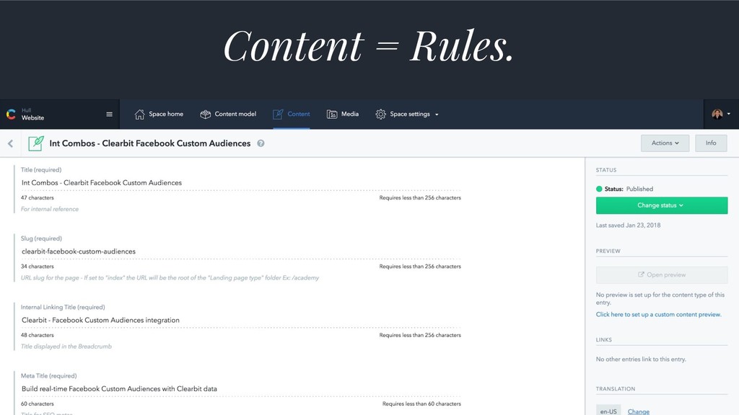Image resolution: width=739 pixels, height=415 pixels.
Task: Open the hamburger menu next to Website
Action: [x=110, y=115]
